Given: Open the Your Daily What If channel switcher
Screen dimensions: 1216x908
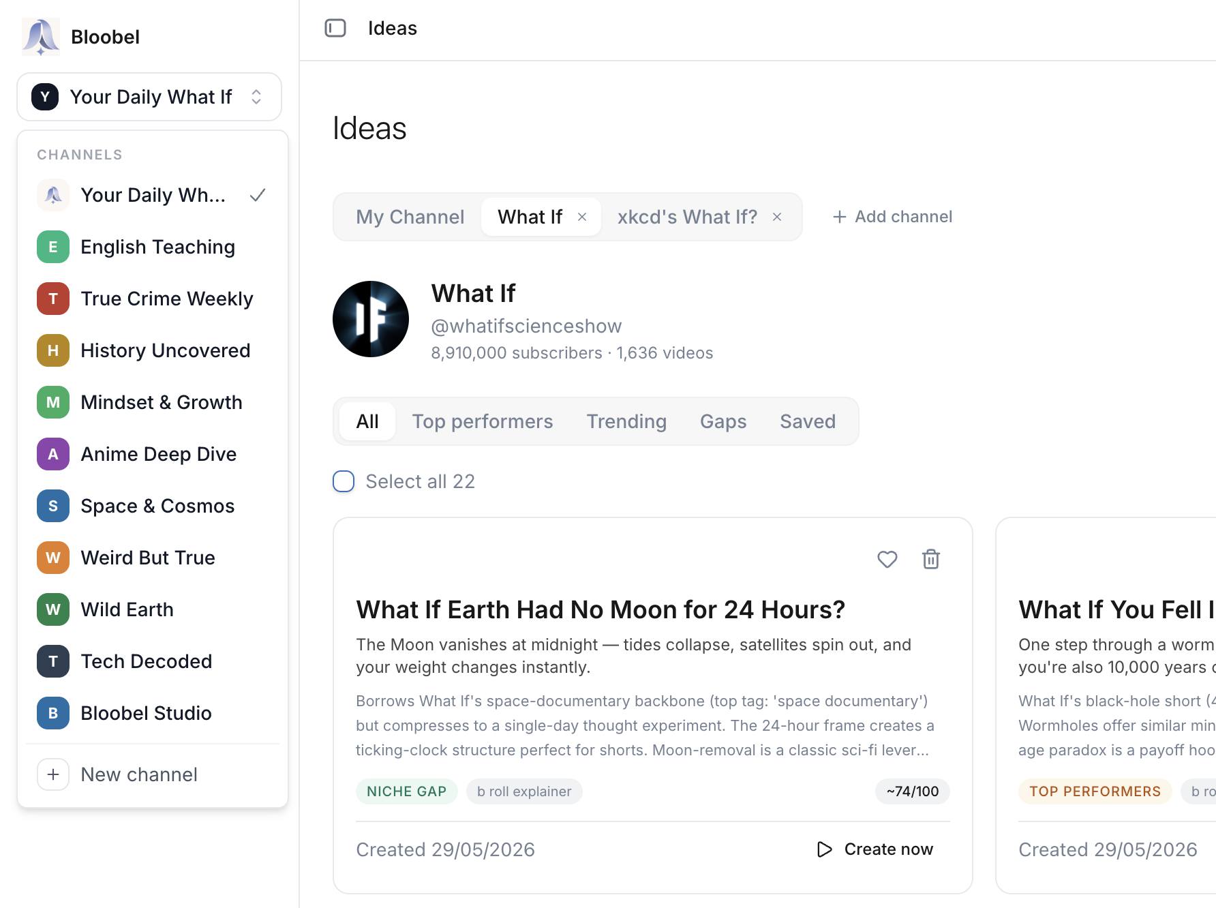Looking at the screenshot, I should point(149,97).
